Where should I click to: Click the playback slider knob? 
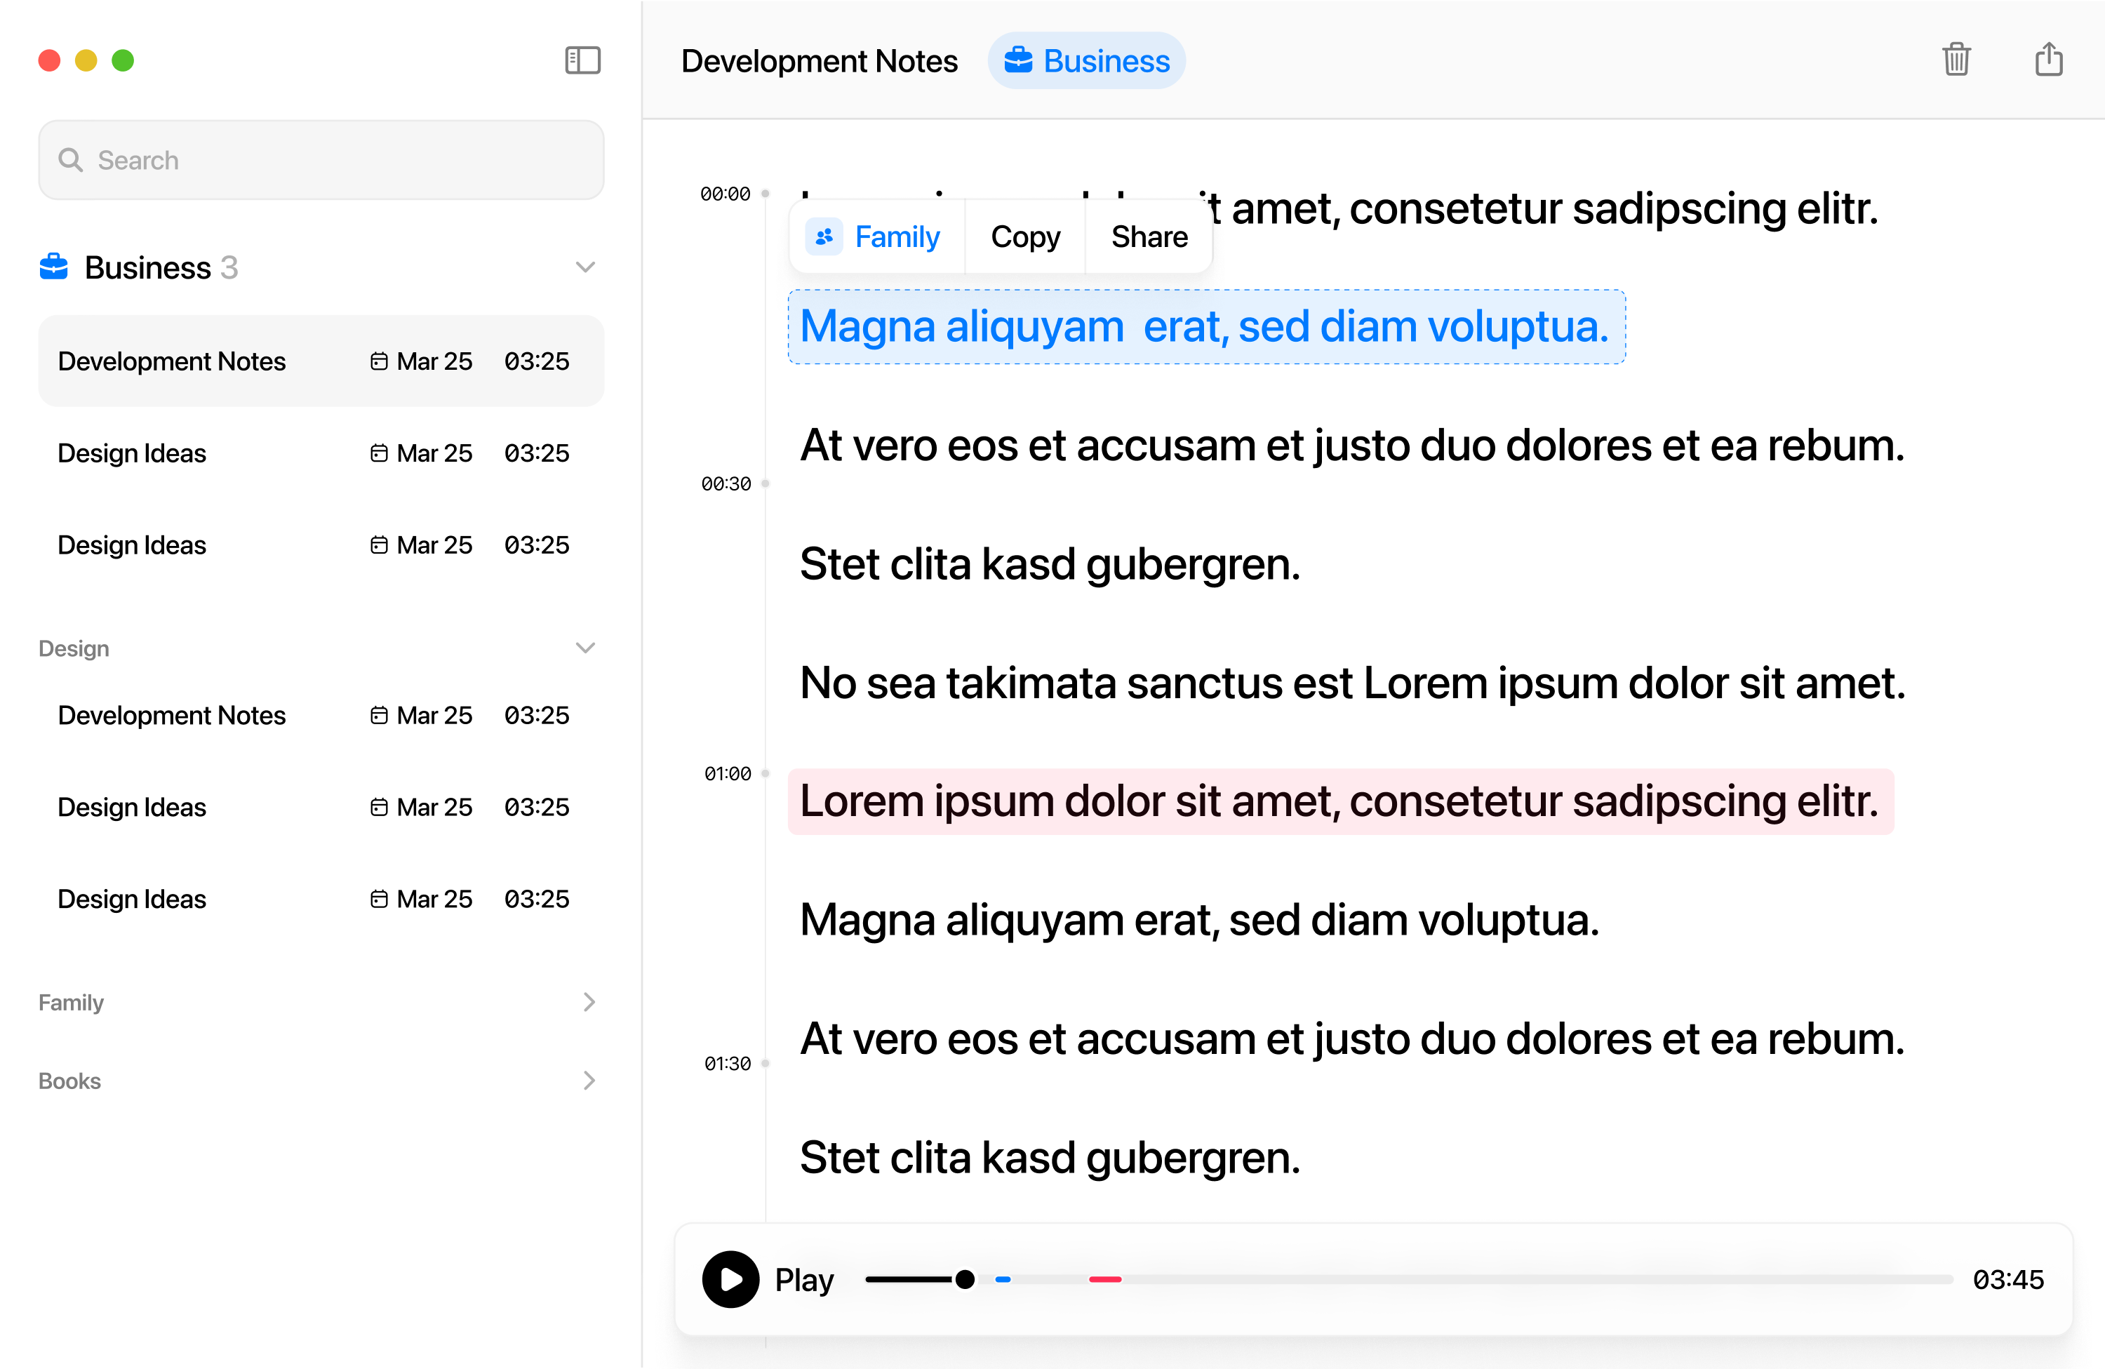[x=965, y=1280]
